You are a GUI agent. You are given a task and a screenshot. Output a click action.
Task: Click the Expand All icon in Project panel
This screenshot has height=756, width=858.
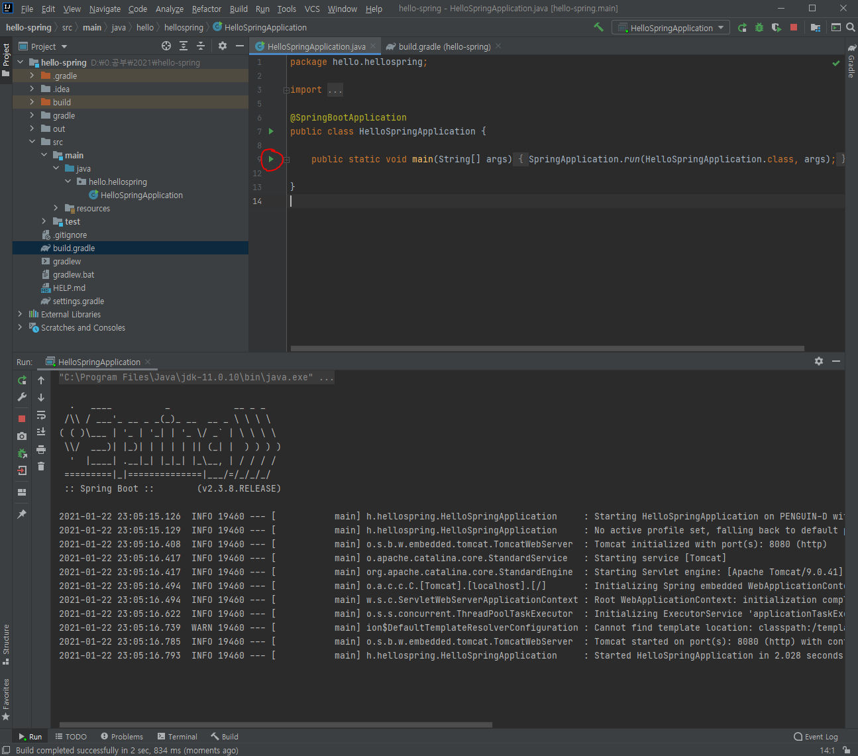184,46
